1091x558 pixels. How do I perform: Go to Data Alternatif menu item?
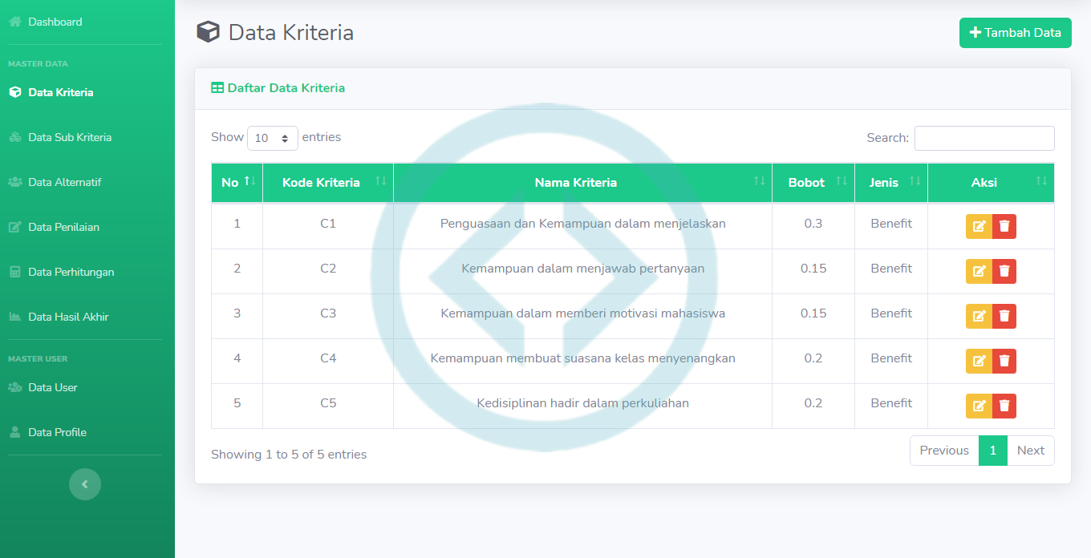click(x=64, y=182)
